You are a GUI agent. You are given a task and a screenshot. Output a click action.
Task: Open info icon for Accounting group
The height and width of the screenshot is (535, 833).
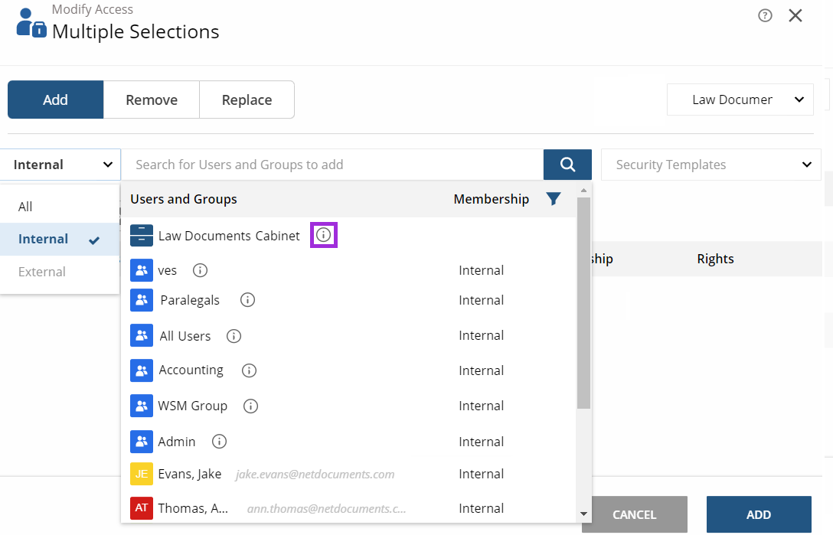249,370
